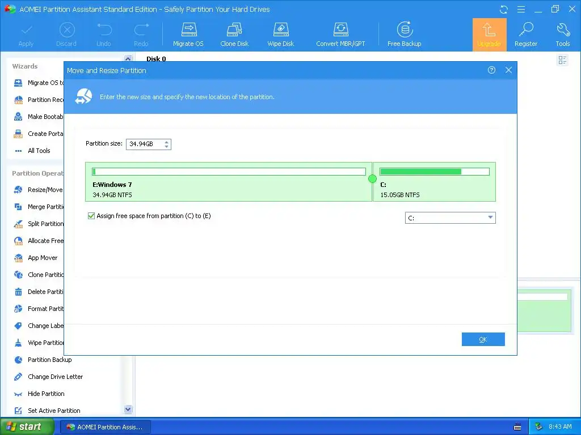This screenshot has width=581, height=435.
Task: Click the Migrate OS toolbar icon
Action: [x=188, y=35]
